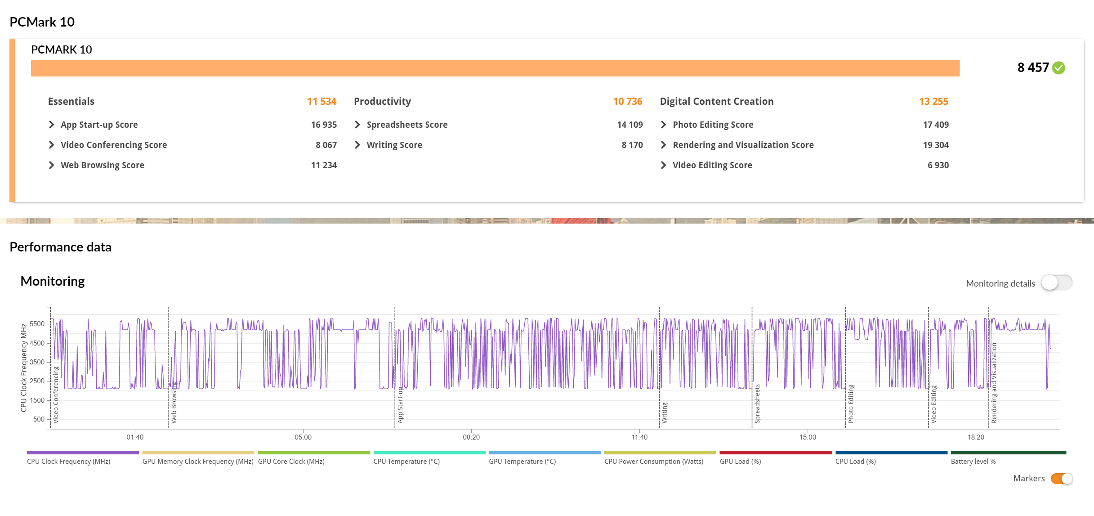
Task: Show CPU Temperature in the chart legend
Action: coord(406,461)
